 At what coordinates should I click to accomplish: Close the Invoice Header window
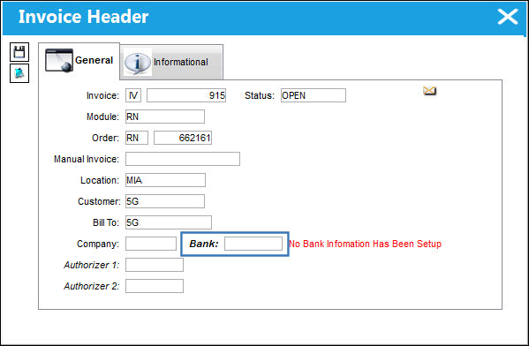pos(508,17)
